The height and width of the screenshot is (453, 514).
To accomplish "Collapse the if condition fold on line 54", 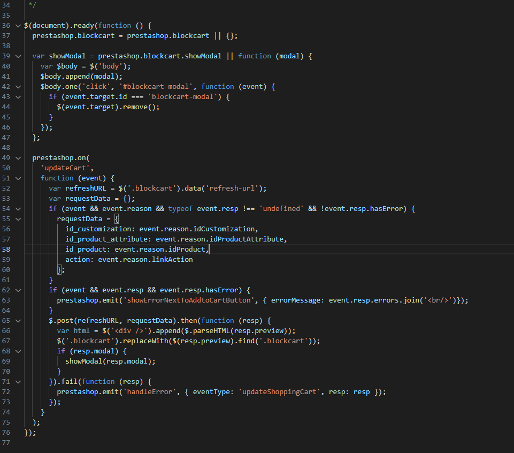I will (x=18, y=209).
